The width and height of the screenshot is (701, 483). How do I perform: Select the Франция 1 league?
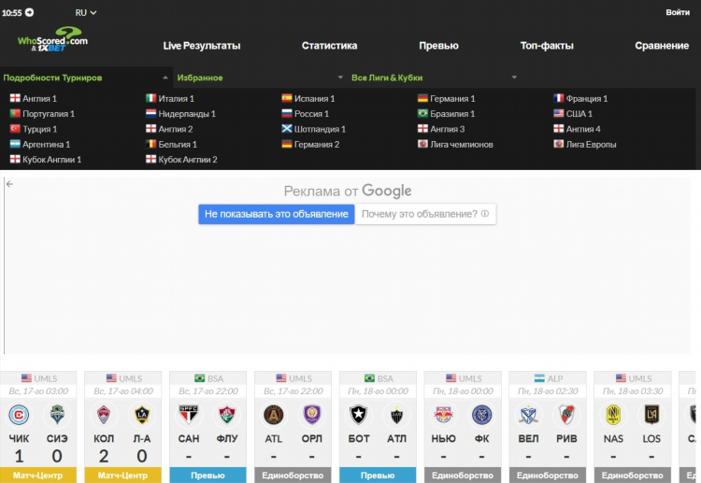tap(580, 98)
